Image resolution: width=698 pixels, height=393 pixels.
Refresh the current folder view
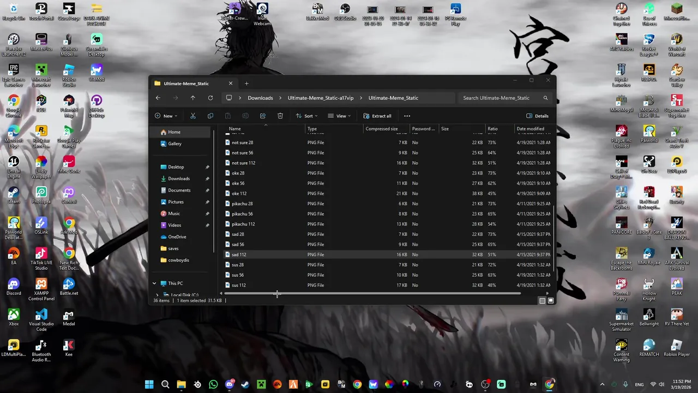pos(210,98)
